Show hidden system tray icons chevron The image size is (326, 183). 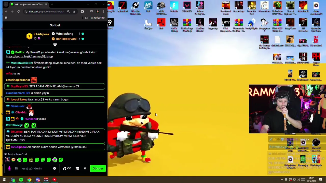282,180
